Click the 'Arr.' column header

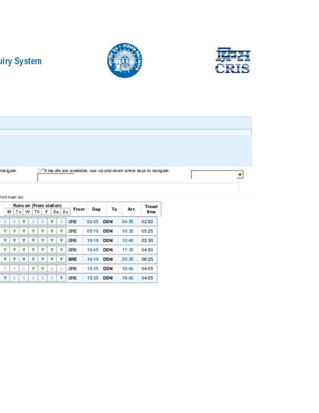[x=132, y=209]
